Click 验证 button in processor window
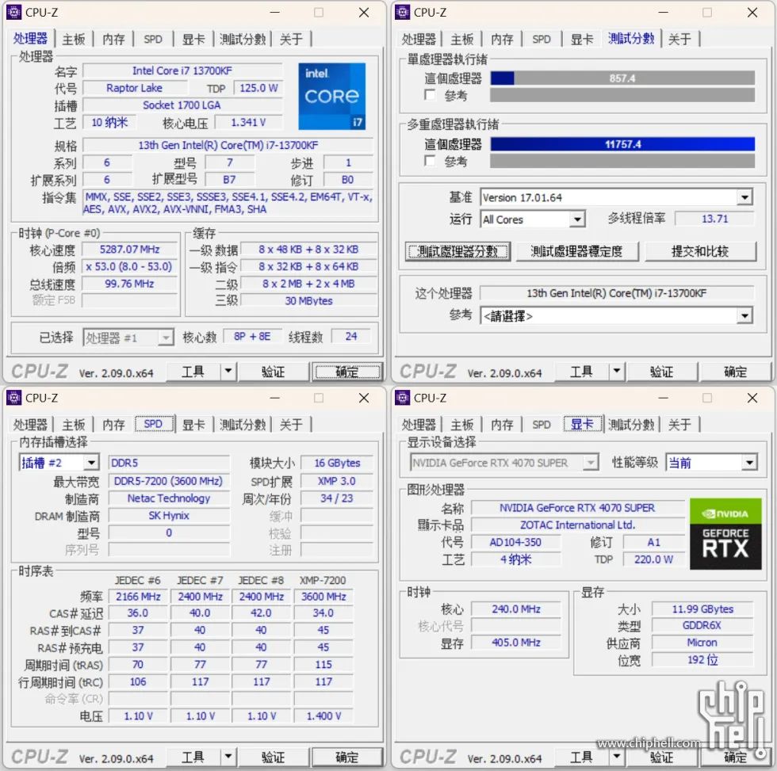This screenshot has width=777, height=771. (273, 372)
